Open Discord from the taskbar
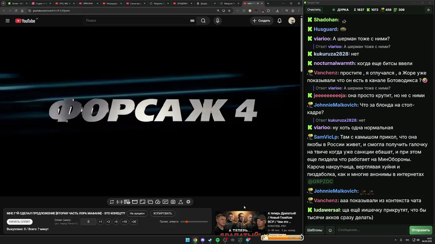Viewport: 435px width, 244px height. (203, 240)
